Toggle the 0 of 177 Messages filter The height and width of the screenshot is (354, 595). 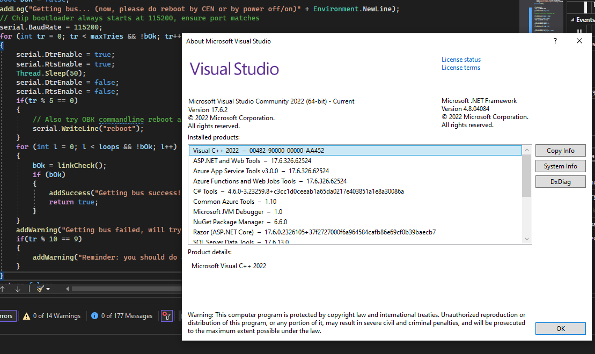(x=122, y=316)
